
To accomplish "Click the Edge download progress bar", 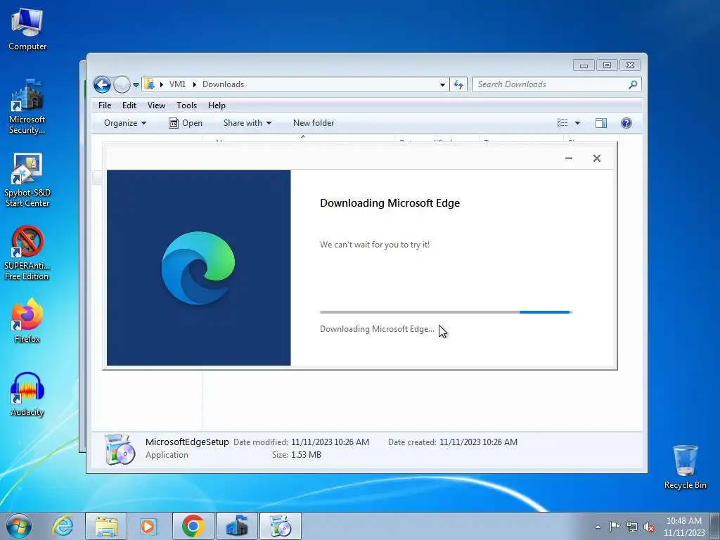I will [x=446, y=312].
